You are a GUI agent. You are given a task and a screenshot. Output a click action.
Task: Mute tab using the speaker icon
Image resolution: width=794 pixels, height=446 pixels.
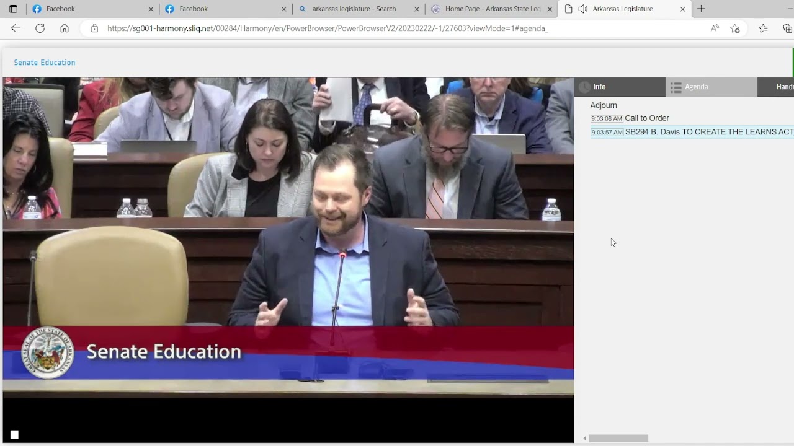[582, 9]
